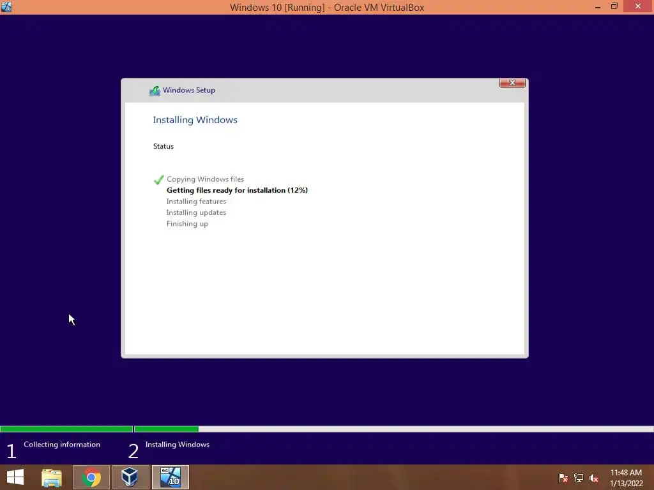
Task: Open VirtualBox Manager from the taskbar
Action: click(130, 477)
